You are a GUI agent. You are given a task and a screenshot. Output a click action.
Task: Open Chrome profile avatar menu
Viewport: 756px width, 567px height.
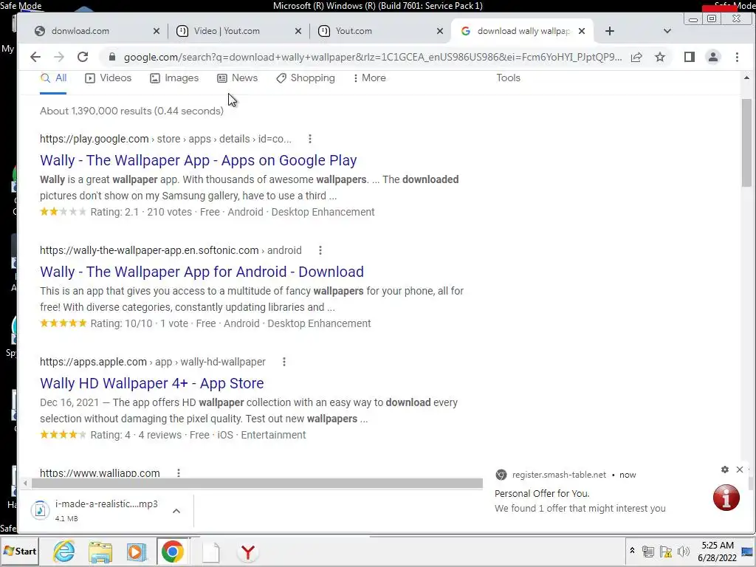point(713,57)
